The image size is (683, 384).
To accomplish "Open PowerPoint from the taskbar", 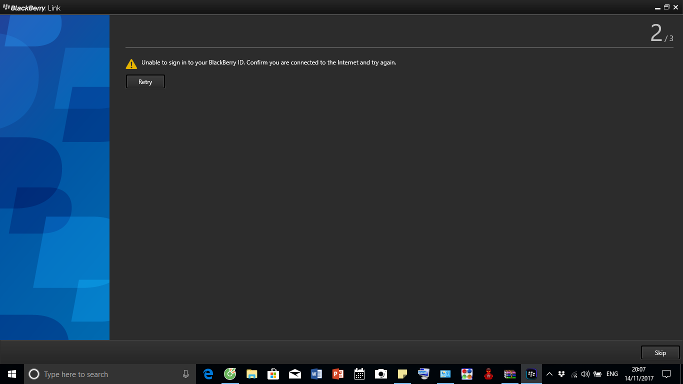I will coord(338,374).
